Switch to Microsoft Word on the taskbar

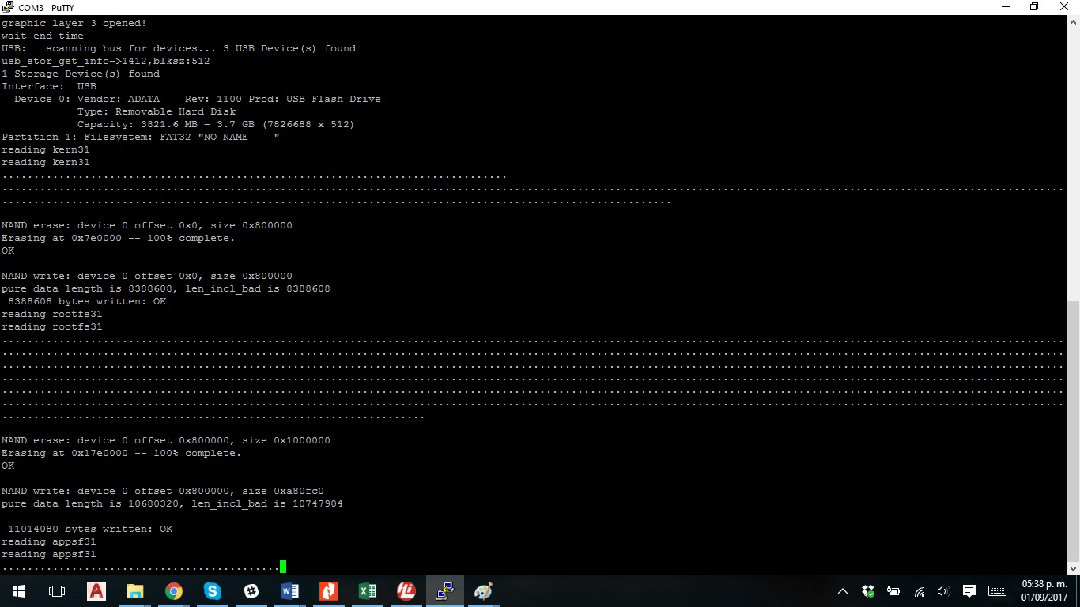[289, 591]
